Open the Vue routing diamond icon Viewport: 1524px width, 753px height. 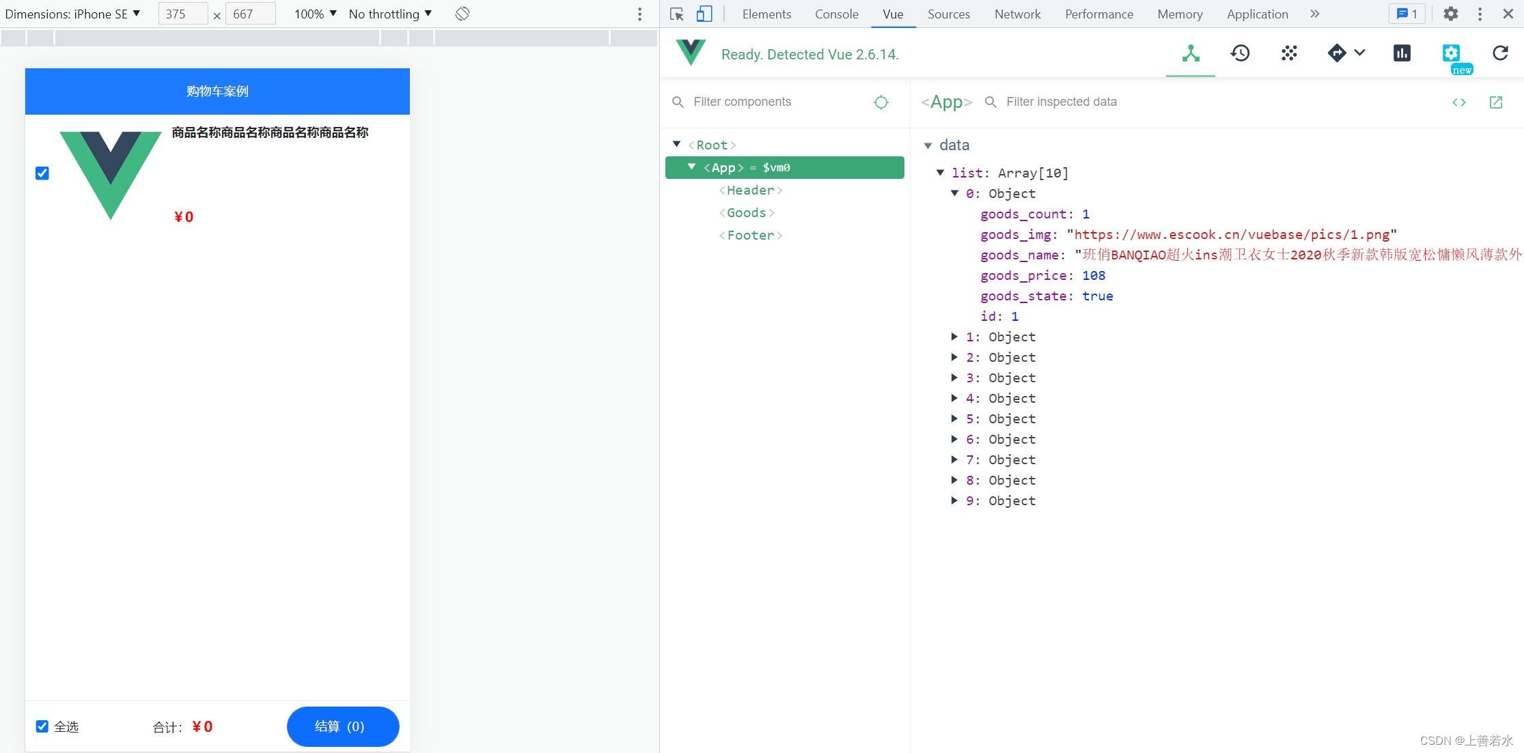click(1337, 53)
